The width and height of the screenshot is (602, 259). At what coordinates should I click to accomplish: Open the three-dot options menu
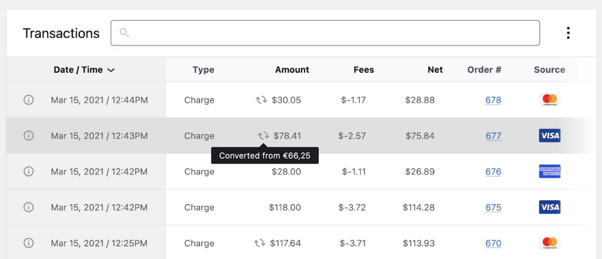pos(568,33)
